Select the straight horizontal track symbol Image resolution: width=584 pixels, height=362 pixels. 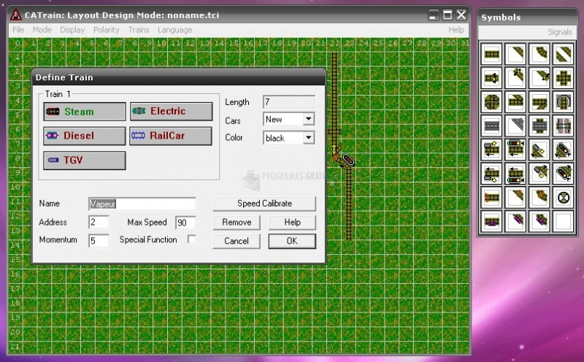491,54
